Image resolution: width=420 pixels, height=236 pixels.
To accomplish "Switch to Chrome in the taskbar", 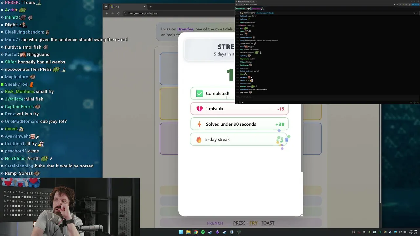I will (196, 232).
